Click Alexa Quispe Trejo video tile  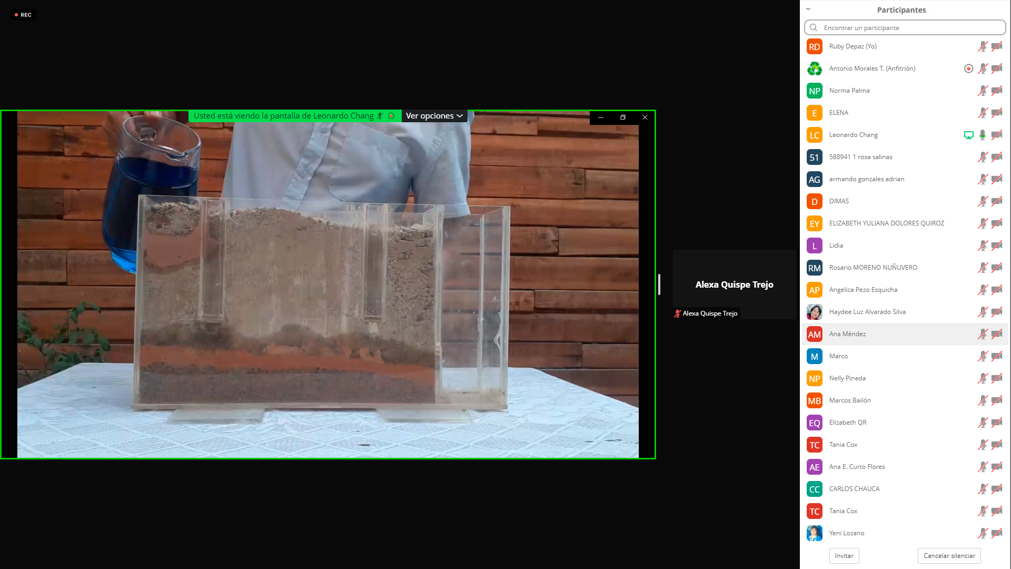coord(734,284)
